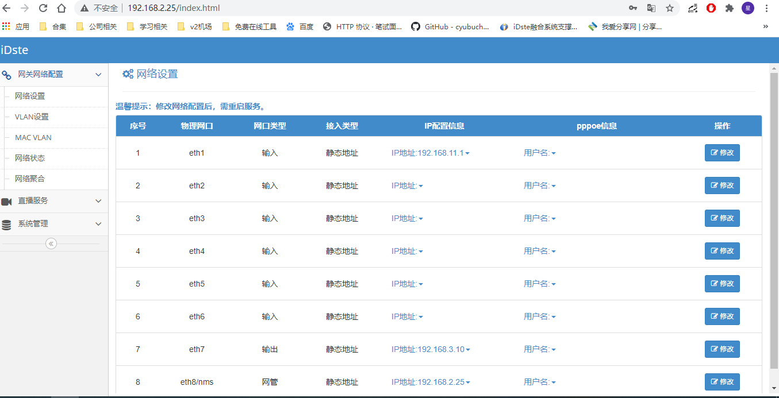Open VLAN设置 in the sidebar
The width and height of the screenshot is (779, 398).
[32, 117]
